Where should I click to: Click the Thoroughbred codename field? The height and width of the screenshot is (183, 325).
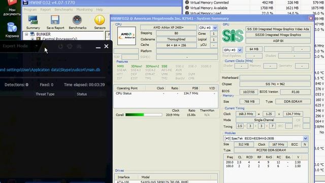tap(176, 39)
